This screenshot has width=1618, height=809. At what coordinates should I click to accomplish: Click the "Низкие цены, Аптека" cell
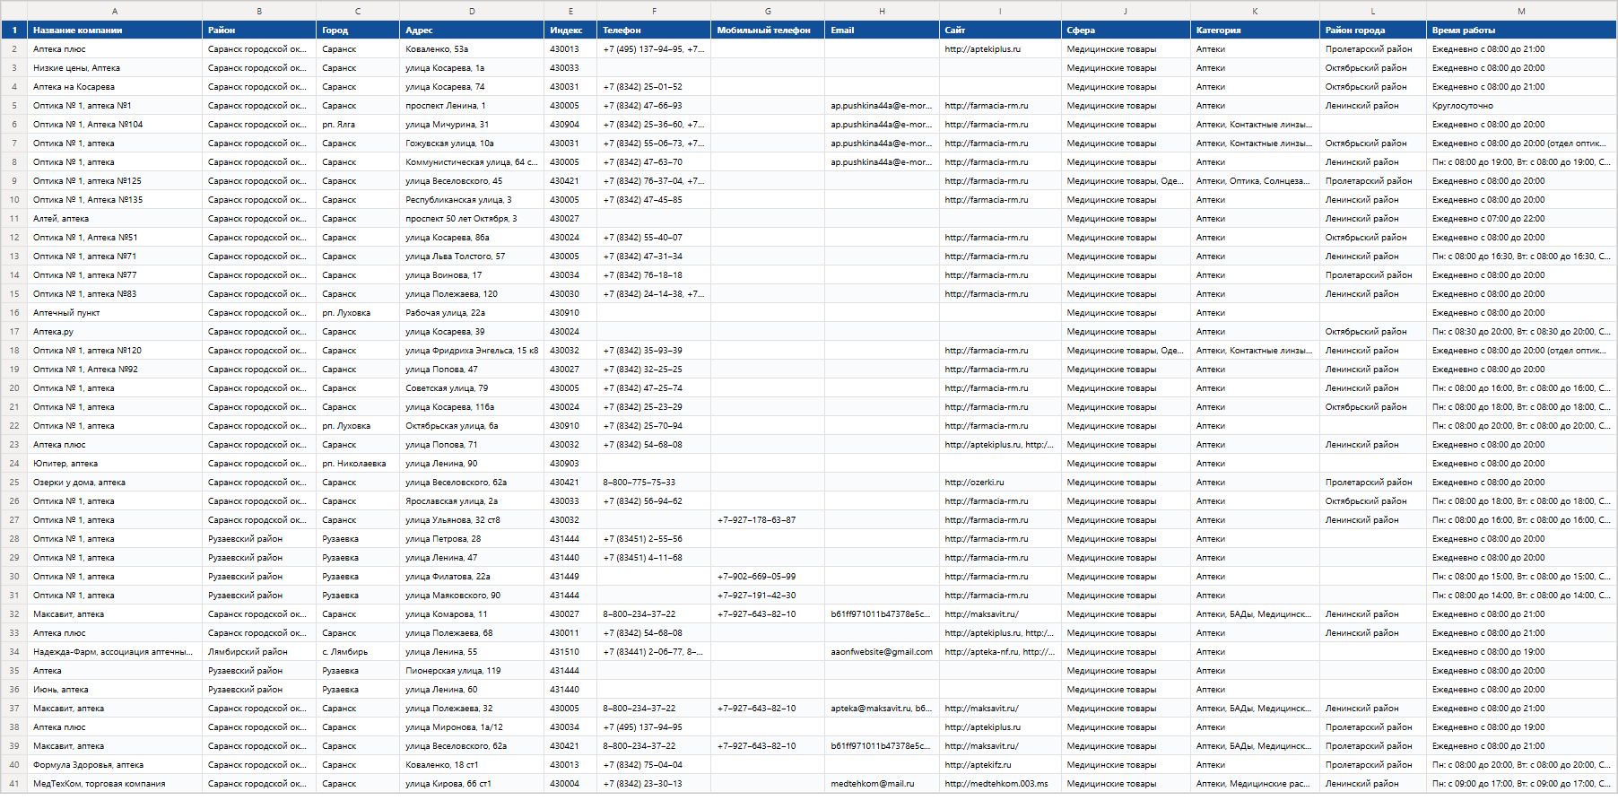coord(115,67)
